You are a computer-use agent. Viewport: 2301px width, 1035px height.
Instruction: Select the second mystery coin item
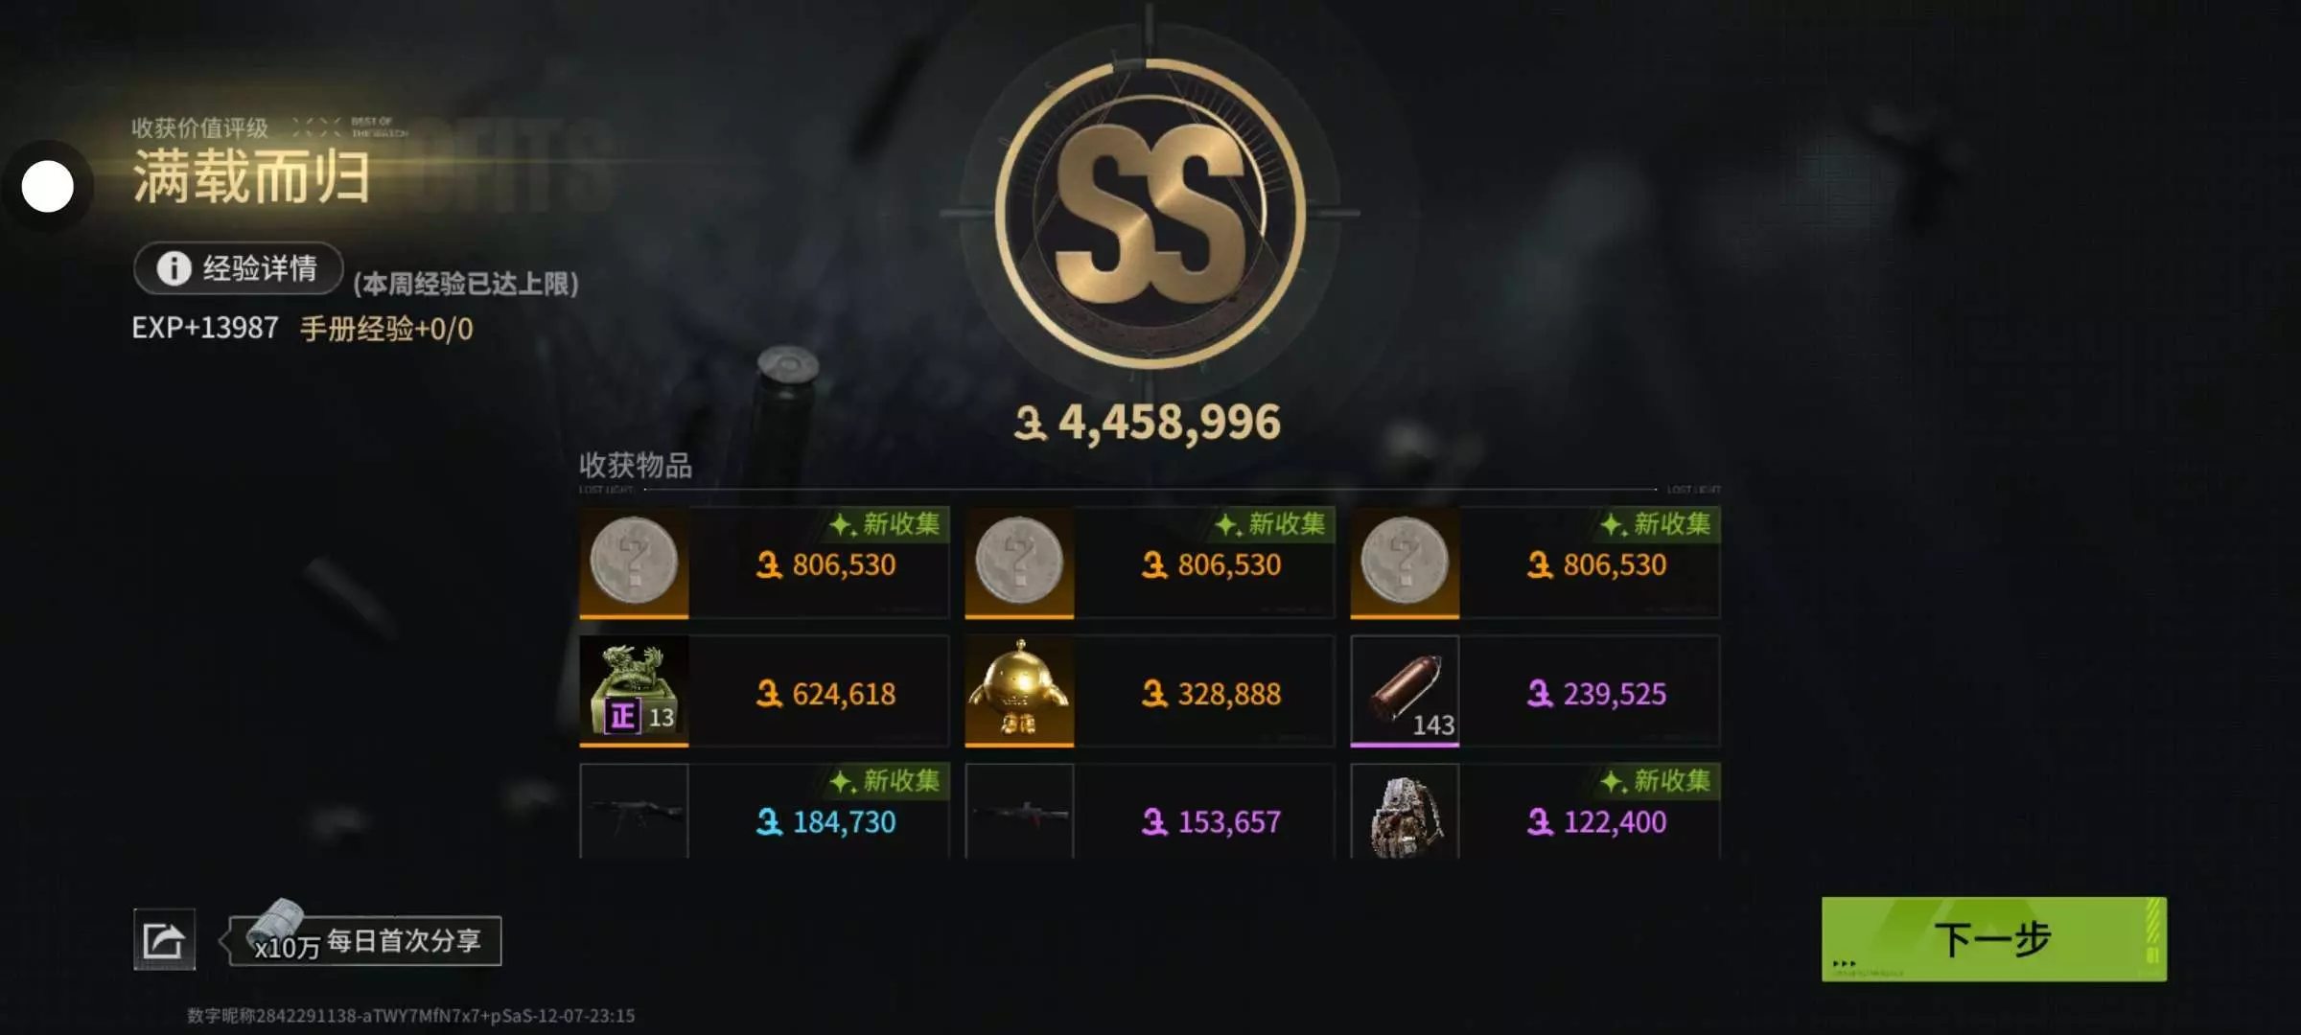[x=1019, y=562]
